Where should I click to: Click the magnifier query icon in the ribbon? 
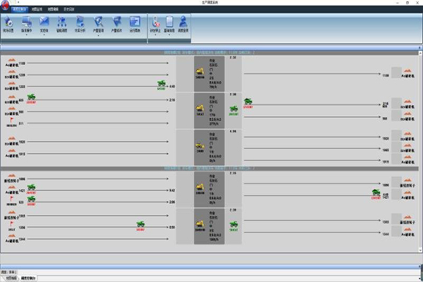tap(98, 22)
